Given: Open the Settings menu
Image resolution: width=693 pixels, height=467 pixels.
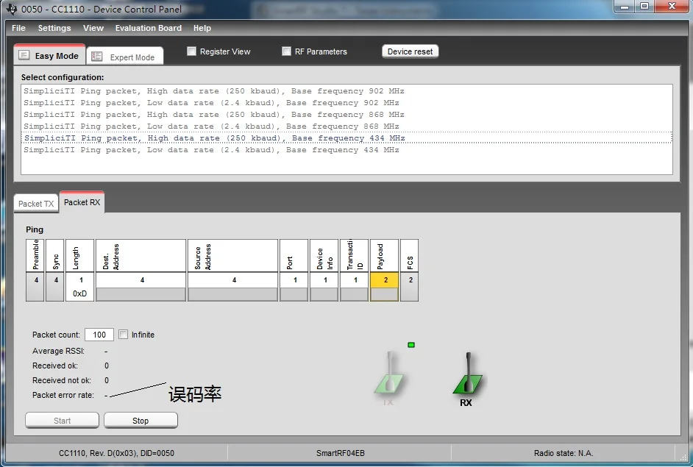Looking at the screenshot, I should [x=54, y=28].
